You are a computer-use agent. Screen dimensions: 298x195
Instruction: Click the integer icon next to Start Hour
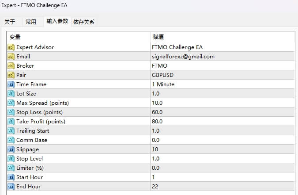[11, 177]
